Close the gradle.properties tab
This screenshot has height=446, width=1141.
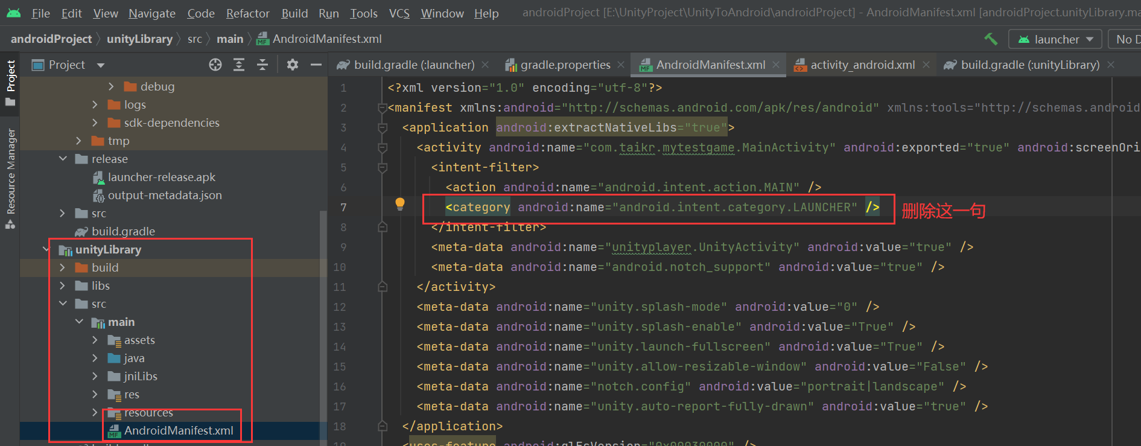[621, 65]
